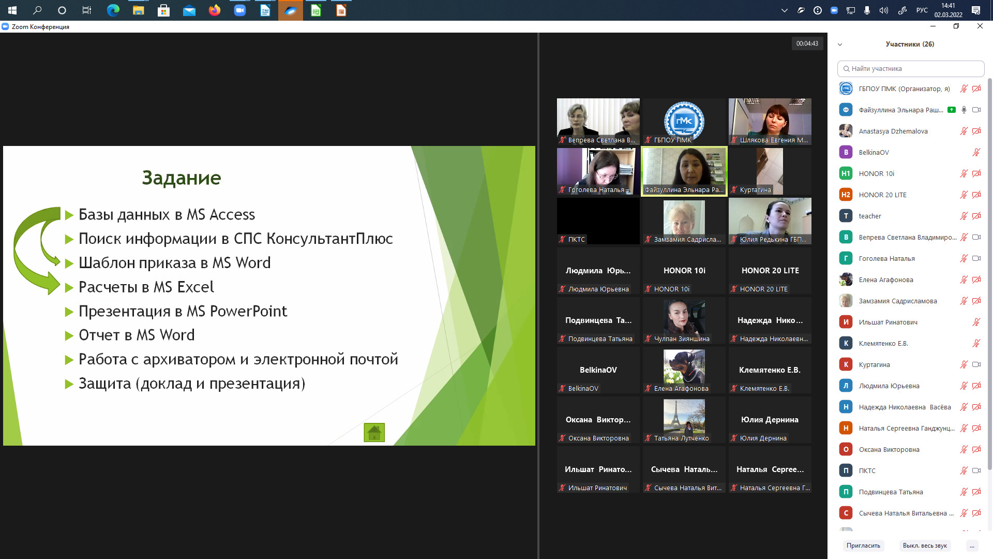Select participant Клемятенко Е.В. in the list
The width and height of the screenshot is (993, 559).
point(910,343)
